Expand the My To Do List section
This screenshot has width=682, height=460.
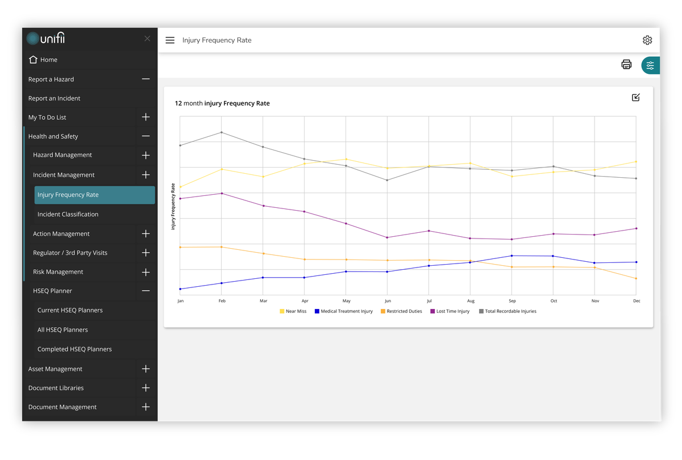pos(145,117)
